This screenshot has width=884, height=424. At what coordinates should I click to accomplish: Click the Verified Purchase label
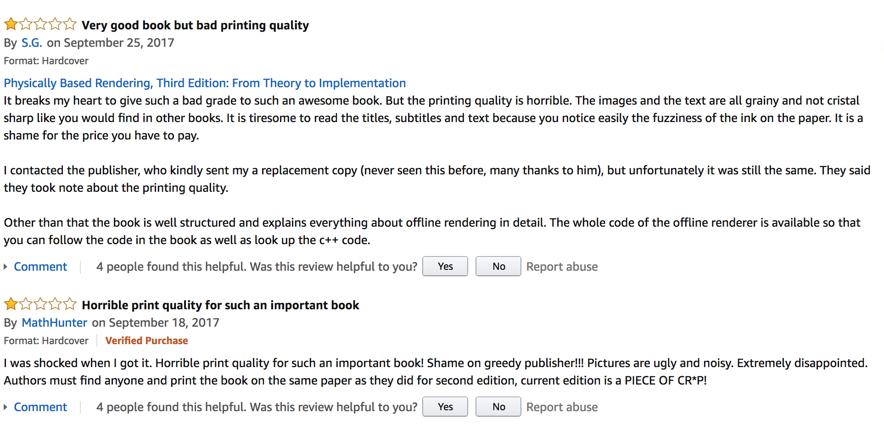click(146, 340)
